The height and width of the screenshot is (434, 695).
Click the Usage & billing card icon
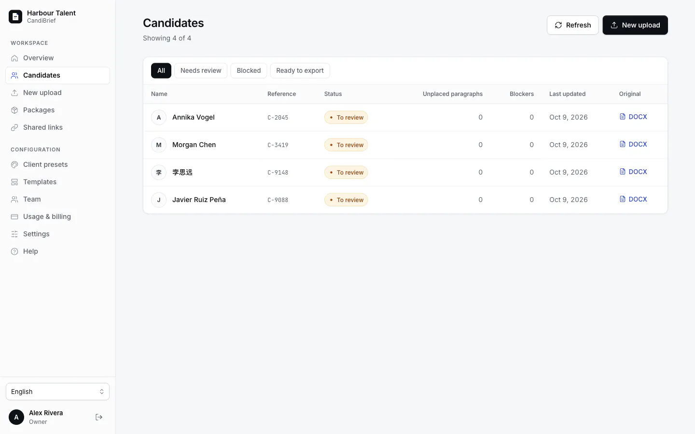tap(14, 217)
